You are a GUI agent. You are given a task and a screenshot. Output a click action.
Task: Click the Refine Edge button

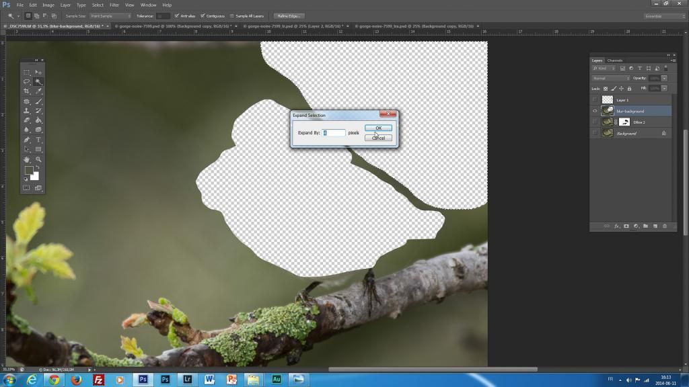(x=288, y=15)
